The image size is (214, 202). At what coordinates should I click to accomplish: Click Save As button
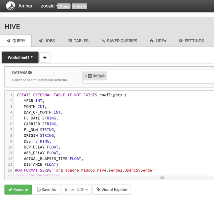point(47,189)
